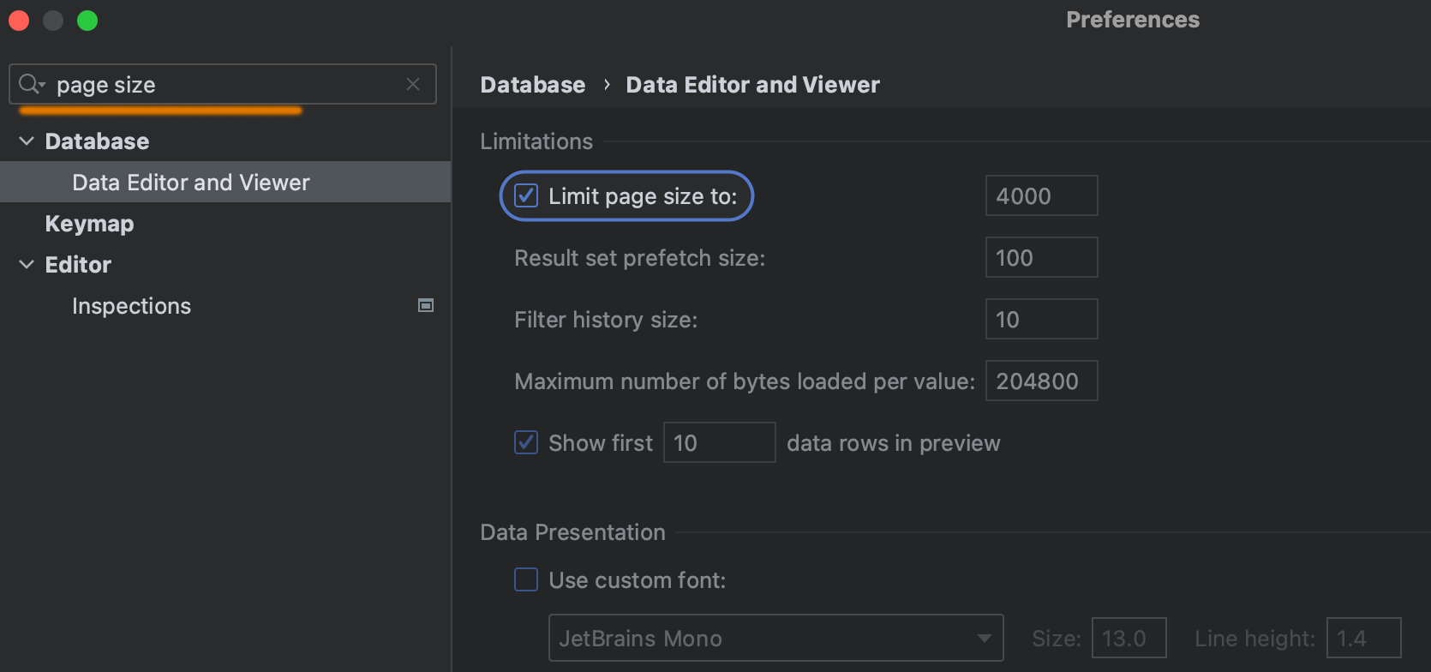Click the Preferences window title
This screenshot has height=672, width=1431.
click(x=1133, y=20)
